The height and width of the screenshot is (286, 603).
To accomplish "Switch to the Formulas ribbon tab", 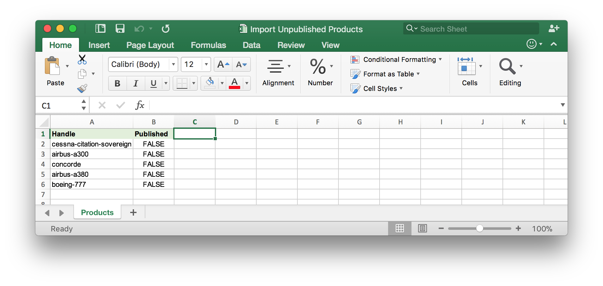I will (x=208, y=45).
